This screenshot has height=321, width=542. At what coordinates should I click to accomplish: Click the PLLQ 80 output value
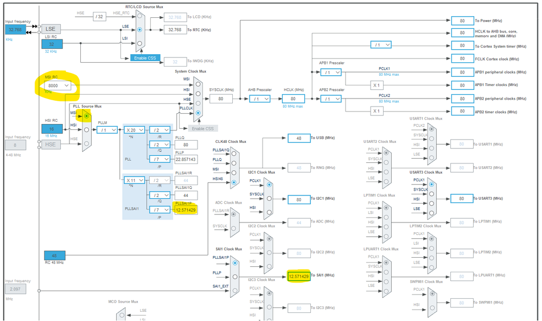(186, 145)
